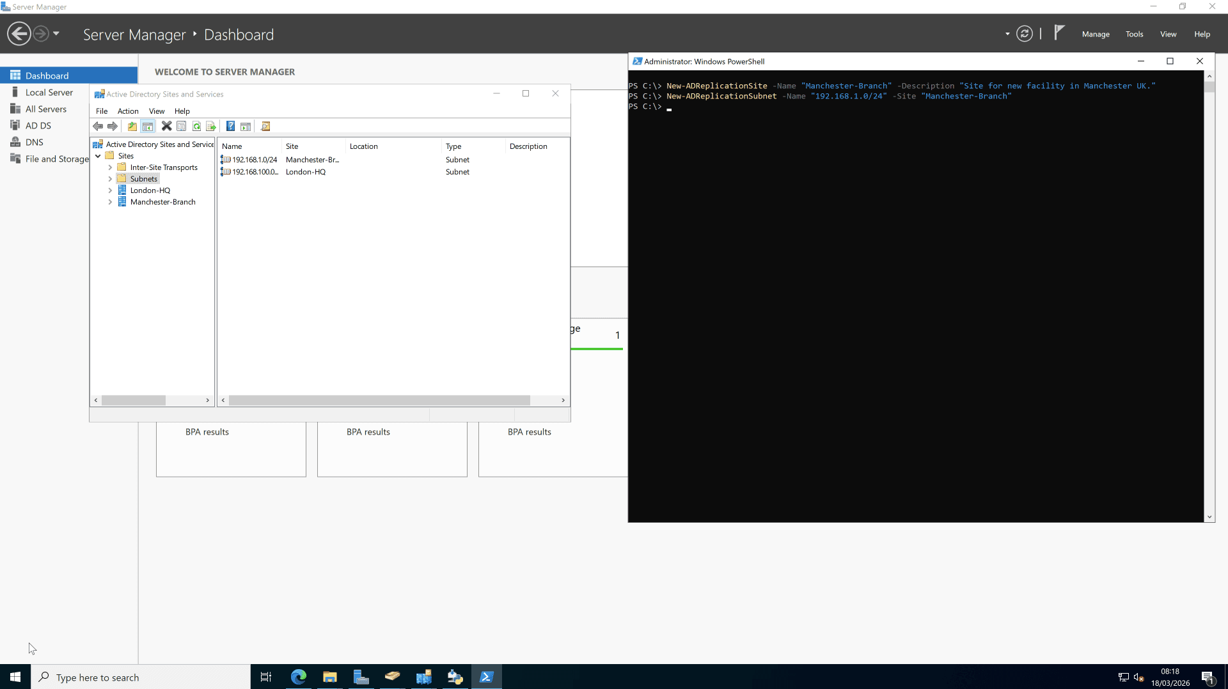Click the Delete toolbar icon

click(166, 126)
